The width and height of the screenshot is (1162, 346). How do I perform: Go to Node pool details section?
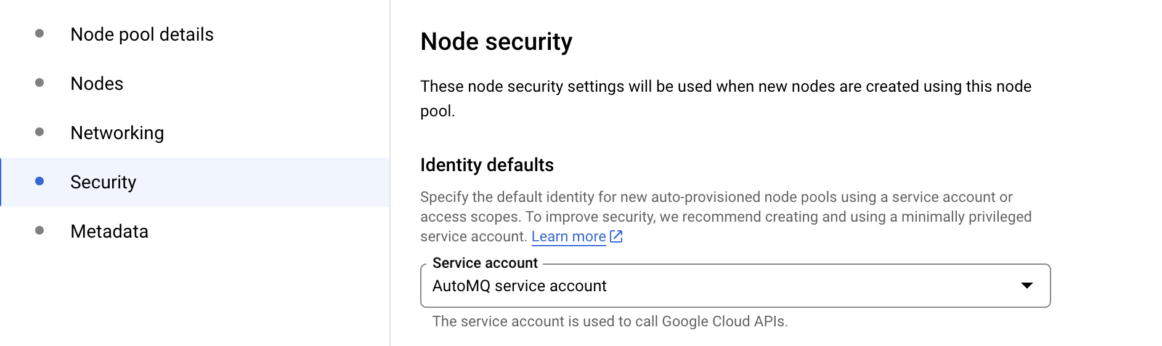[x=142, y=34]
